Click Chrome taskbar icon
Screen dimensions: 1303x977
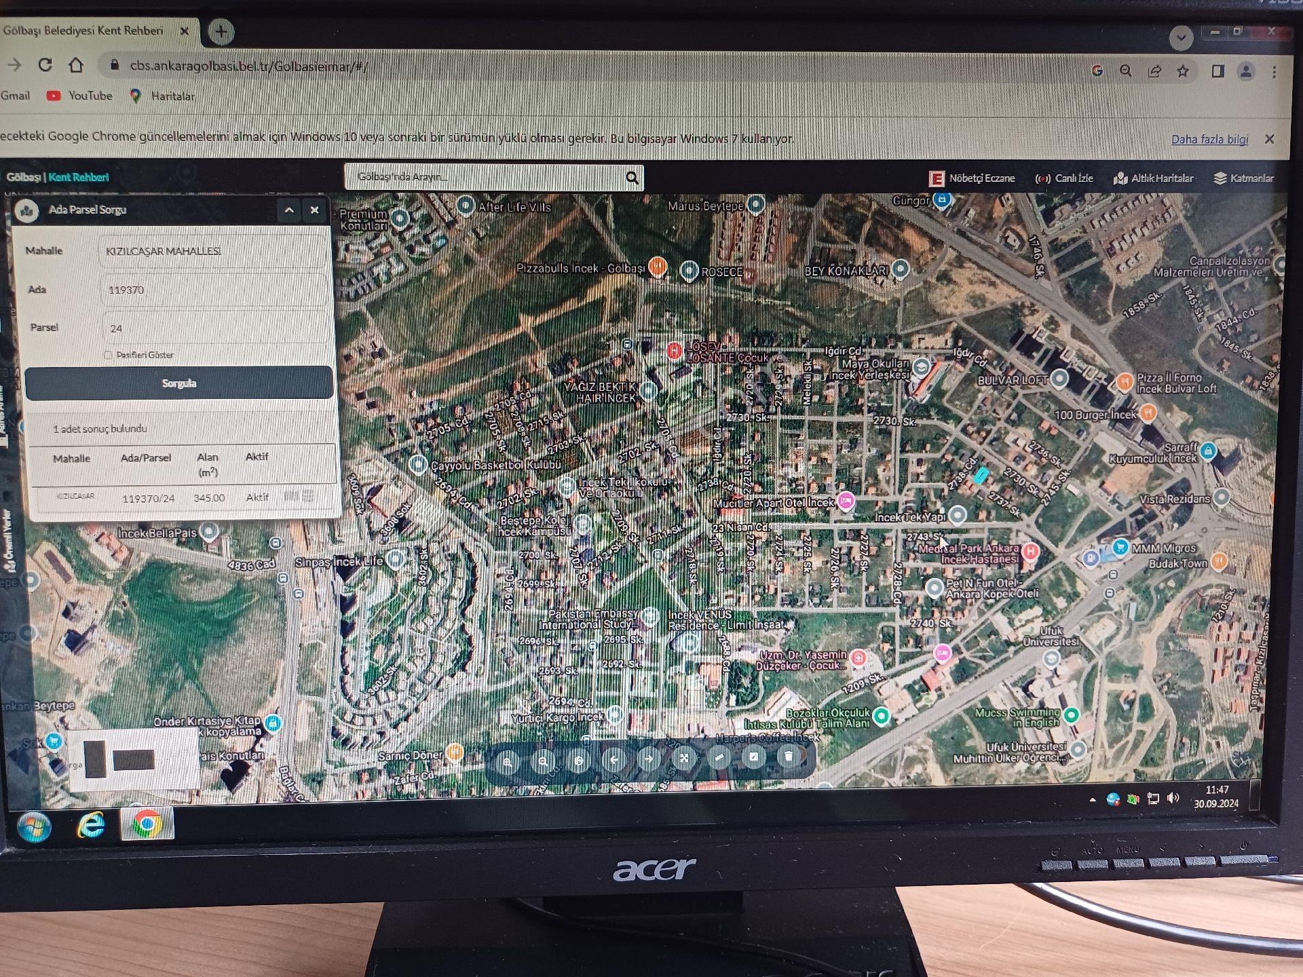(x=147, y=824)
